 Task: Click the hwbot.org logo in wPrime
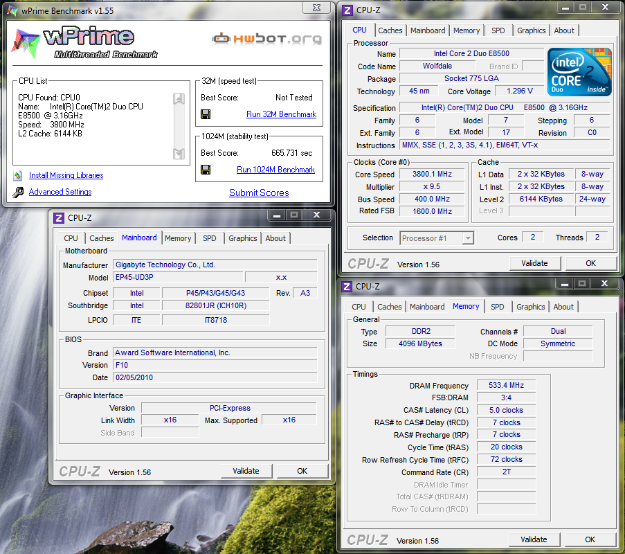[267, 39]
